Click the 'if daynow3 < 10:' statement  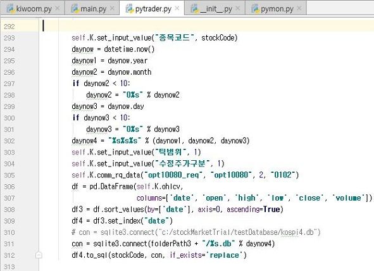coord(101,118)
